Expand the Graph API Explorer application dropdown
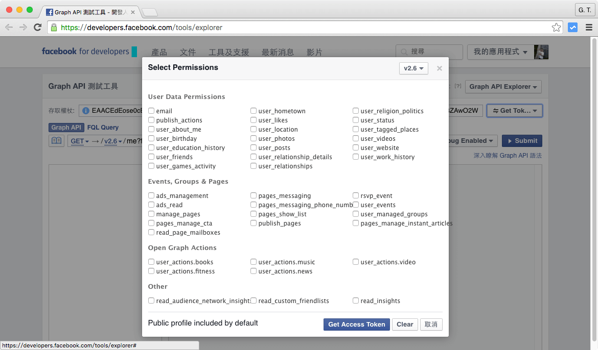Viewport: 598px width, 350px height. click(503, 87)
